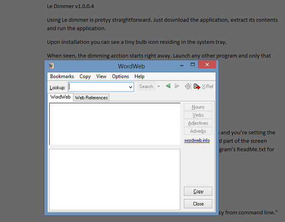The height and width of the screenshot is (222, 285).
Task: Click the Nouns button
Action: (198, 107)
